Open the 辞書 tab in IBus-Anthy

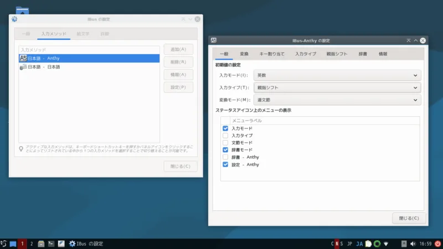click(x=362, y=54)
